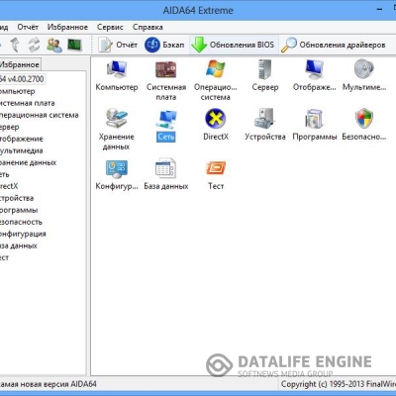Open the Программы icon

[x=315, y=119]
